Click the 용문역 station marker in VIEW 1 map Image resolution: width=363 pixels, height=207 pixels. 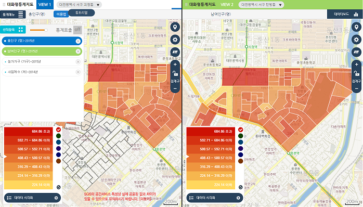(154, 149)
